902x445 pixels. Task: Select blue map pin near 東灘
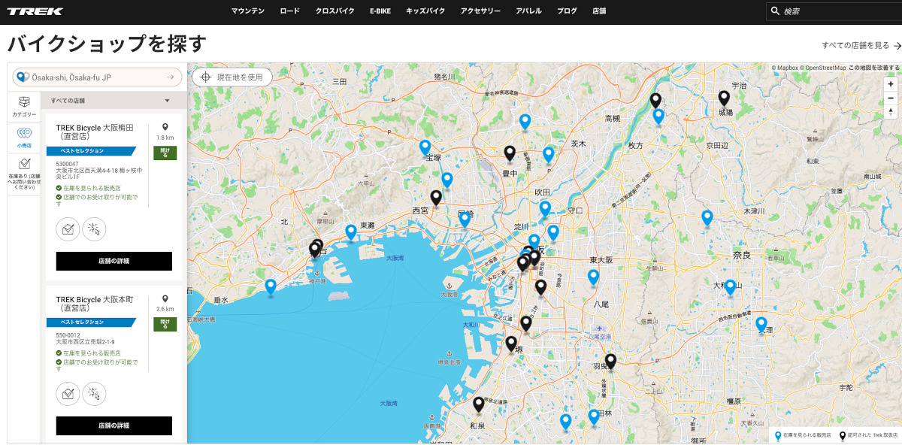tap(351, 232)
